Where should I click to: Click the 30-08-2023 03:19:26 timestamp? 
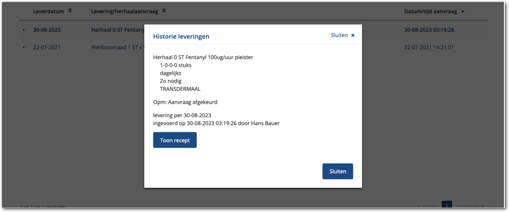[x=429, y=30]
